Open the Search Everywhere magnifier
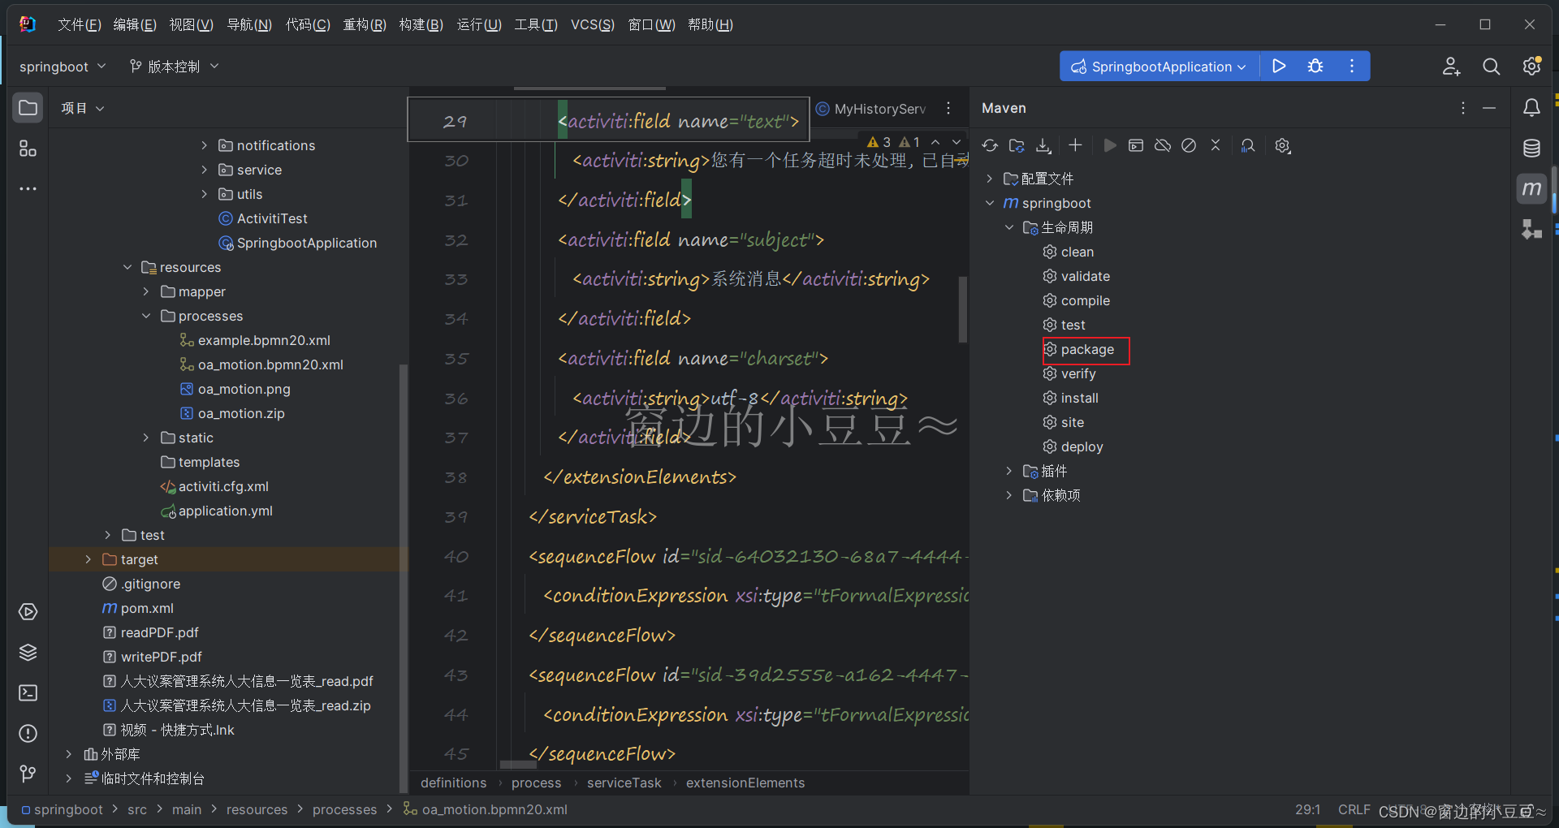Screen dimensions: 1559x828 coord(1491,67)
